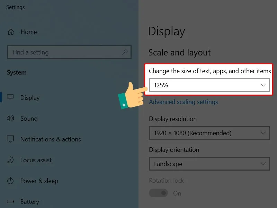
Task: Go to the Home label in the sidebar
Action: point(28,32)
